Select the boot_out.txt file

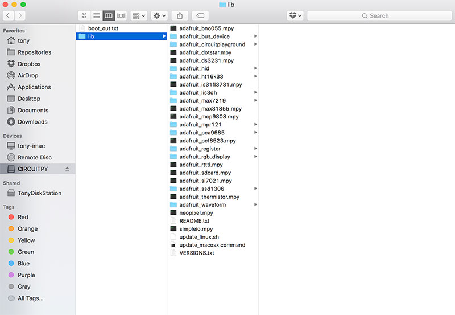click(x=103, y=28)
